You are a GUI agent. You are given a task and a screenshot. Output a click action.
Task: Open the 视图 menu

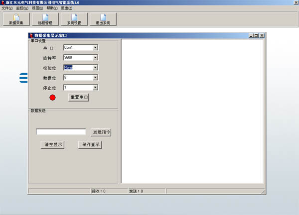coord(37,8)
